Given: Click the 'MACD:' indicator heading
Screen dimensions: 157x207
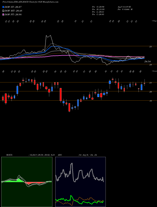Looking at the screenshot, I should click(9, 155).
